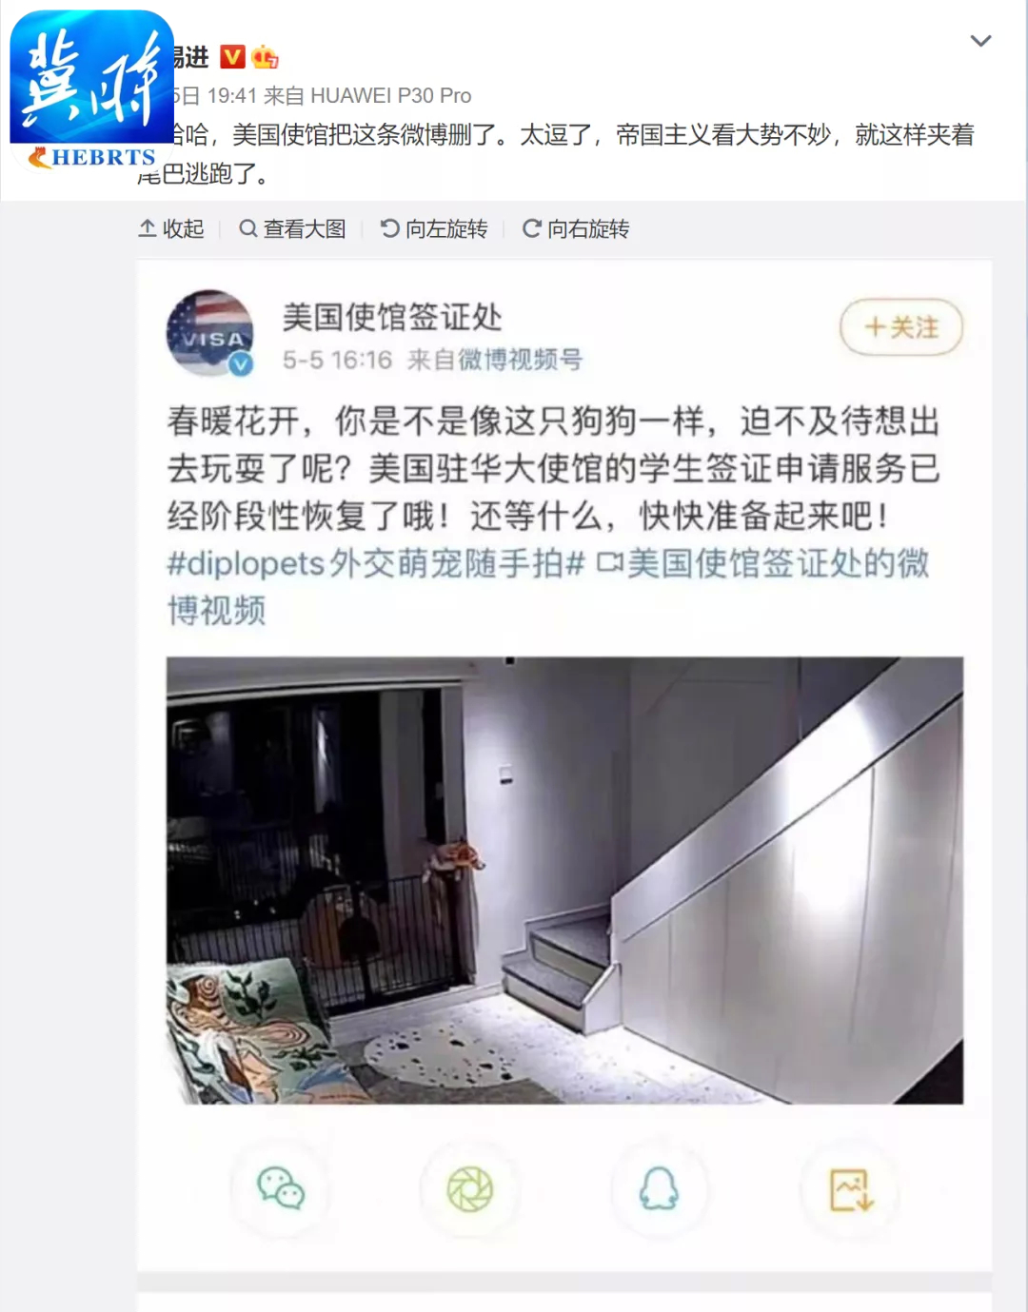Screen dimensions: 1028x1312
Task: Open the #diplopets外交萌宠随手拍# hashtag
Action: pos(376,563)
